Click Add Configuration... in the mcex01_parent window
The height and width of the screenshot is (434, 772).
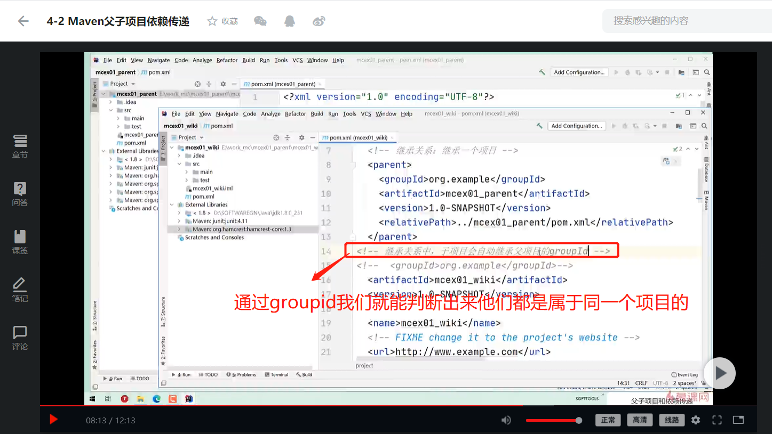click(x=579, y=72)
